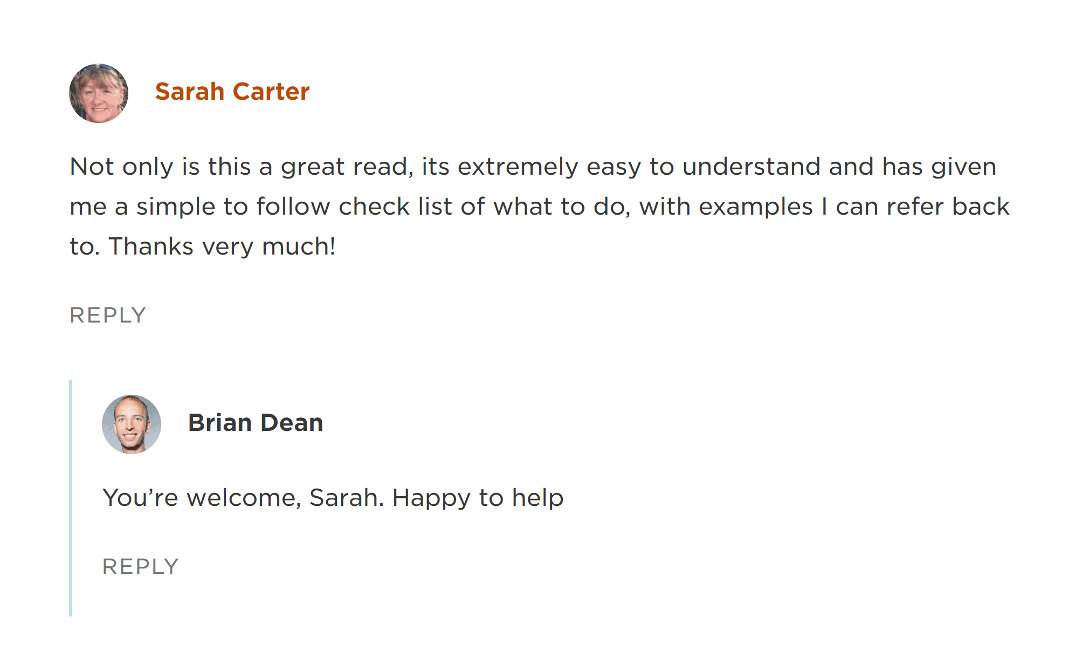This screenshot has width=1089, height=672.
Task: Click the words "You're welcome, Sarah."
Action: tap(243, 498)
